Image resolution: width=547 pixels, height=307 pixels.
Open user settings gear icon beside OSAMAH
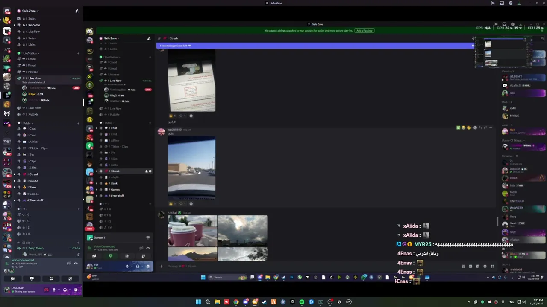(76, 290)
